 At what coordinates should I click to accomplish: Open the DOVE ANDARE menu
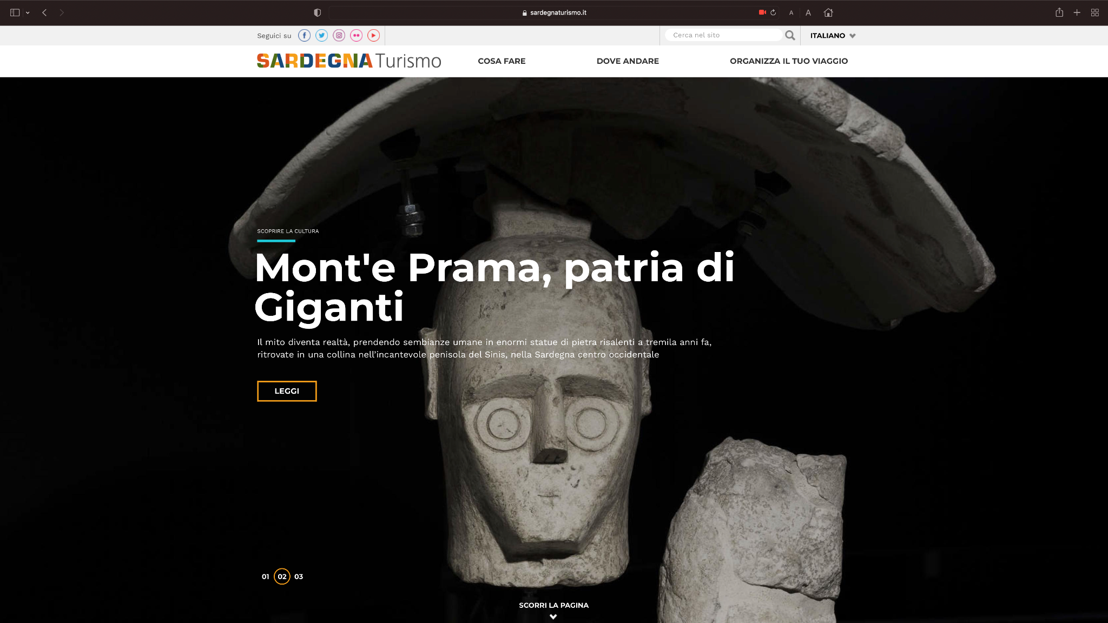[628, 61]
